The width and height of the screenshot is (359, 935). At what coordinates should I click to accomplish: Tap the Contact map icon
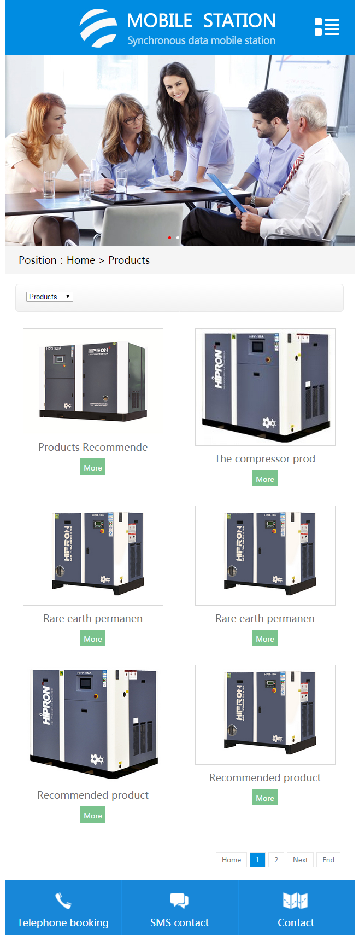click(x=296, y=900)
